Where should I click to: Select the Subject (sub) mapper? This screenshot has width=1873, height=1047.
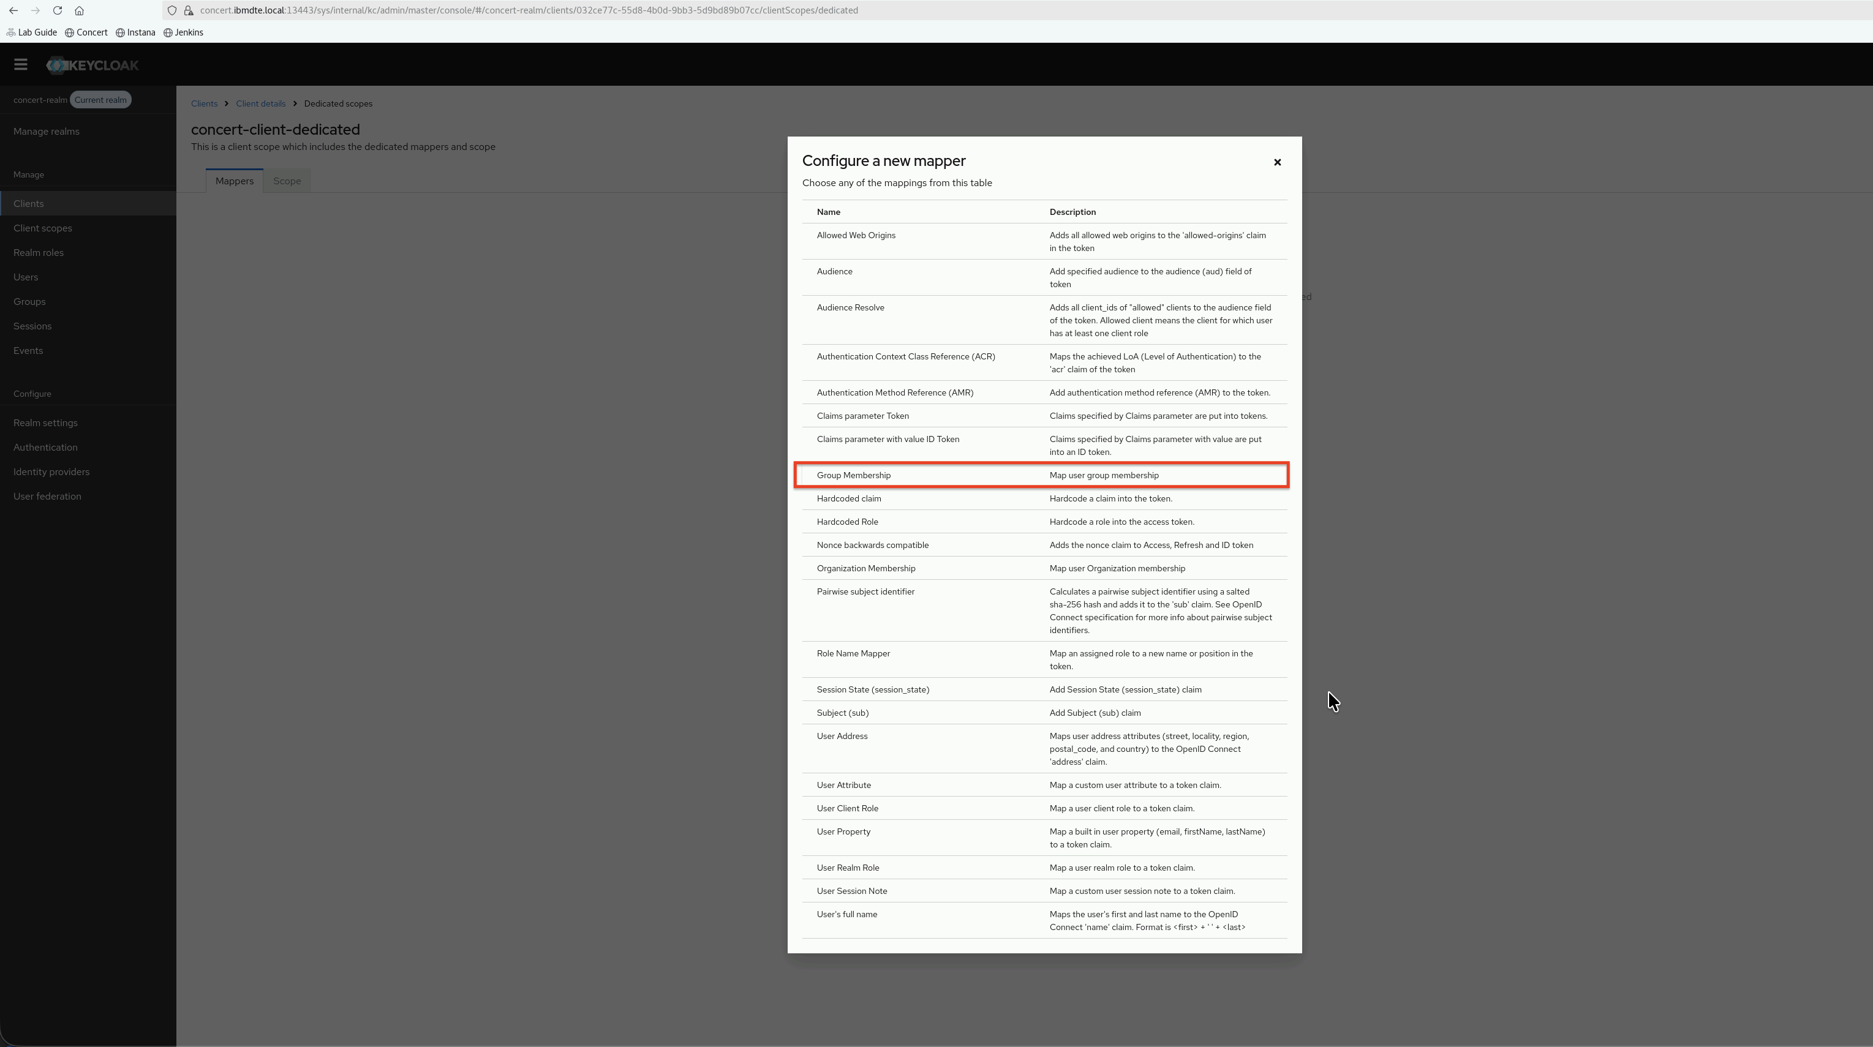[x=1044, y=713]
